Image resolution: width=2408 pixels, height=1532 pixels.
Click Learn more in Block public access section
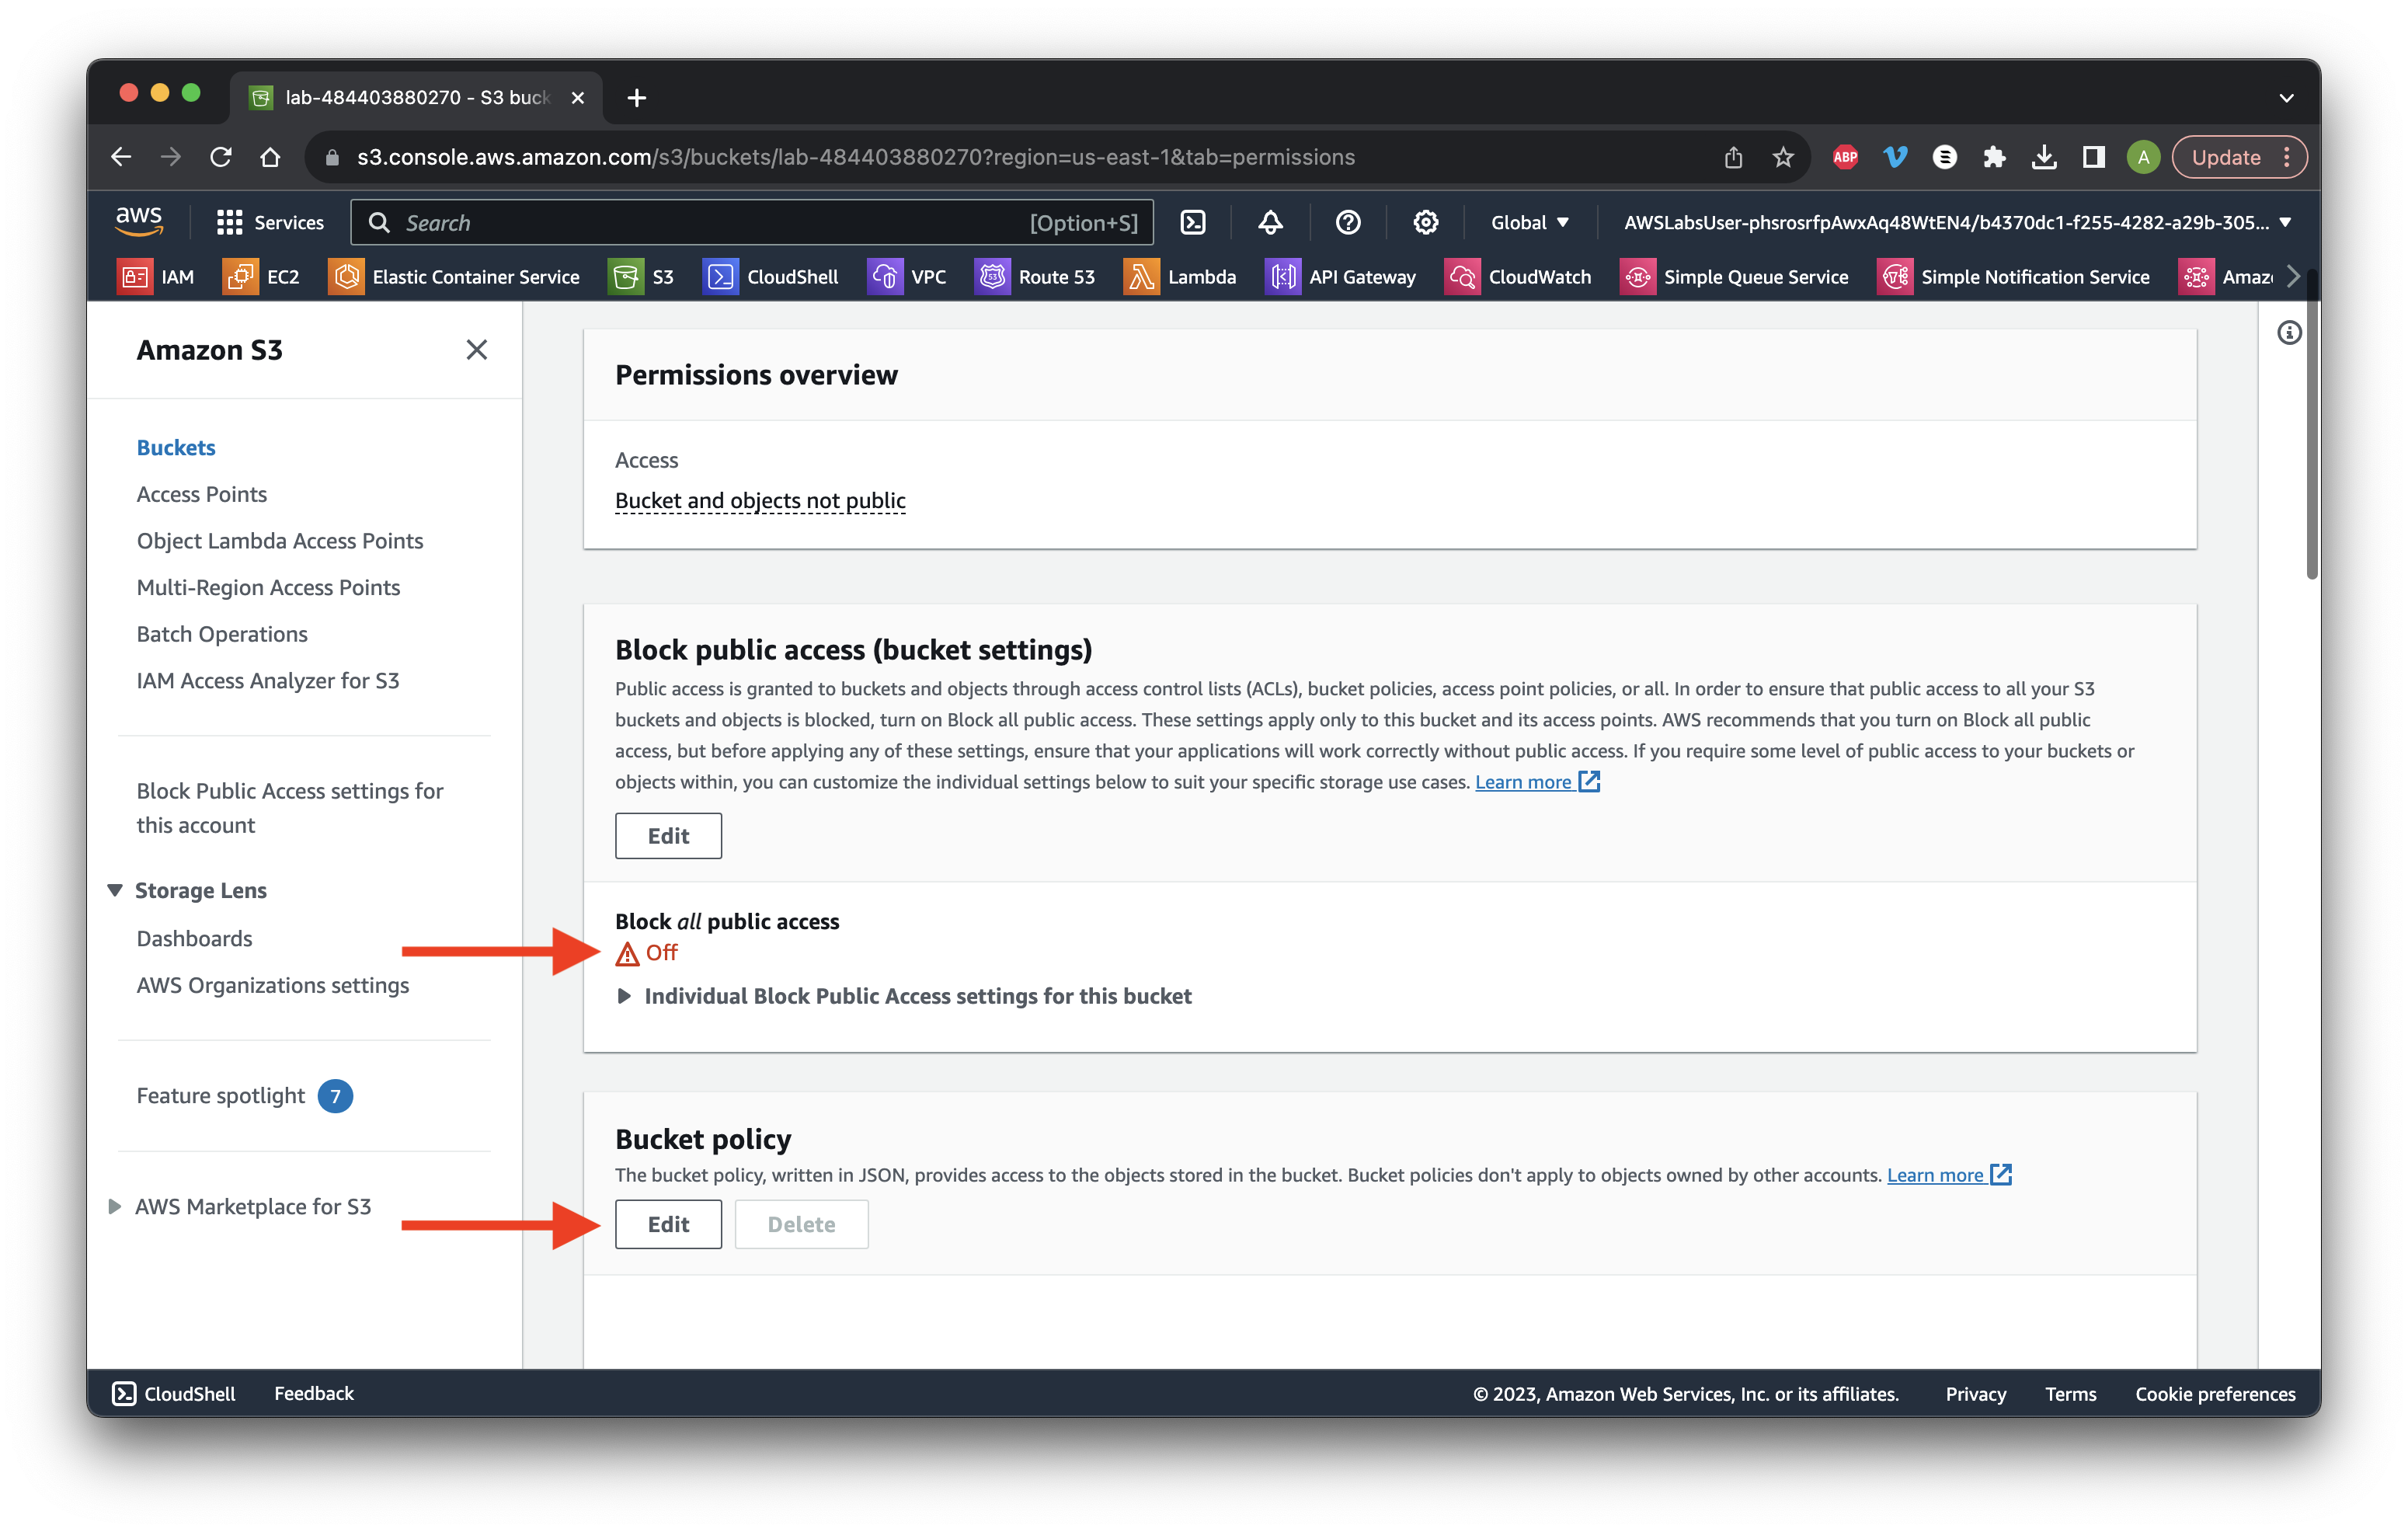click(x=1537, y=781)
